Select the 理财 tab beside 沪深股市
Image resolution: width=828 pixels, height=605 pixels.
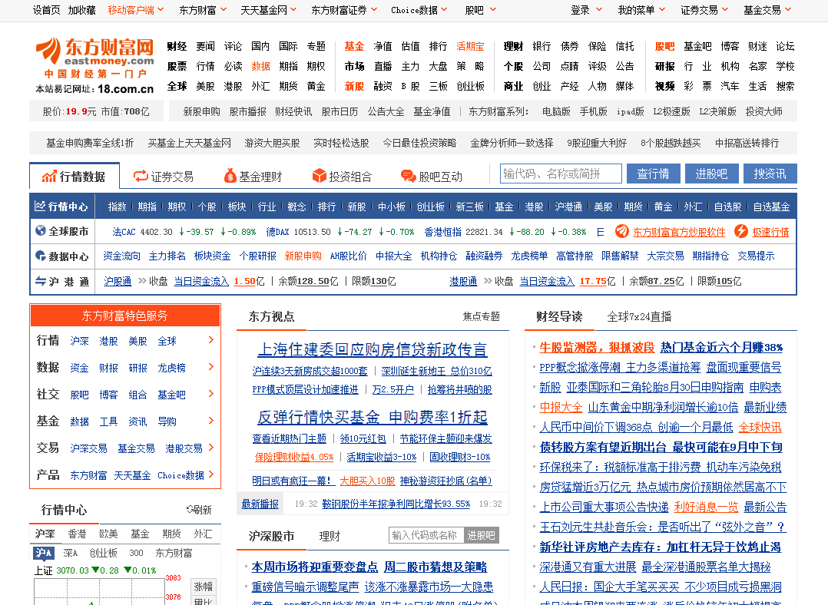click(330, 536)
